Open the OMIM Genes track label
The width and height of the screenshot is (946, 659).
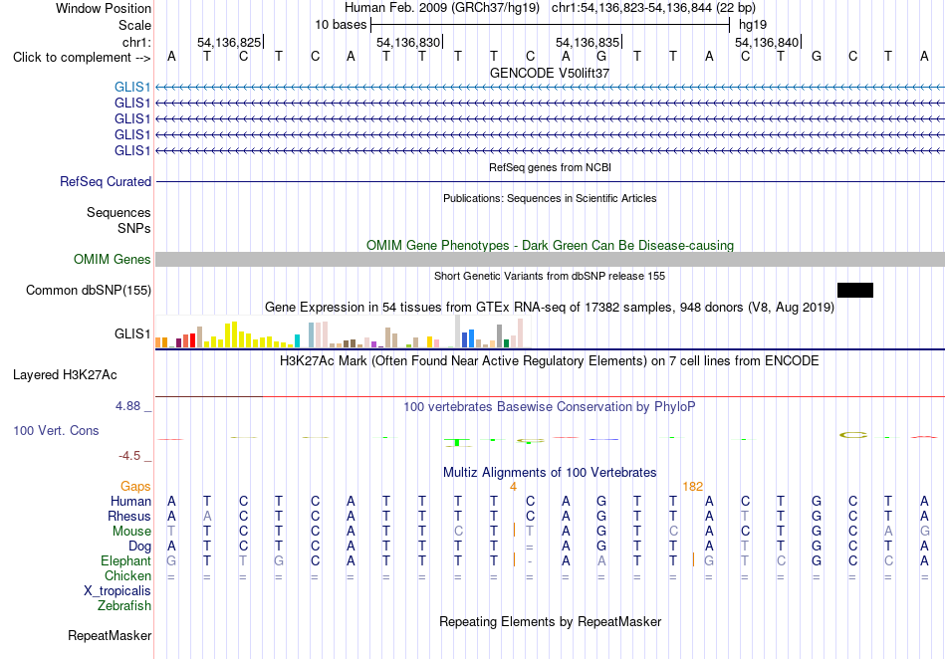(x=113, y=259)
